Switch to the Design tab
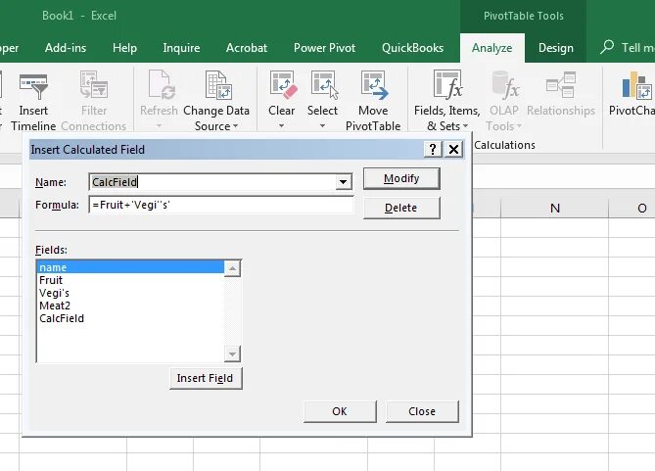This screenshot has height=471, width=655. click(x=555, y=48)
